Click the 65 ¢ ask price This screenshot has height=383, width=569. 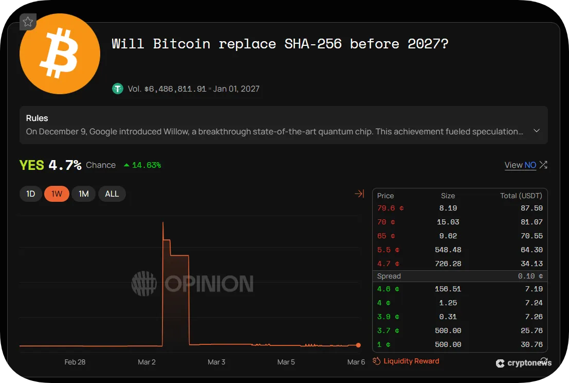tap(386, 236)
